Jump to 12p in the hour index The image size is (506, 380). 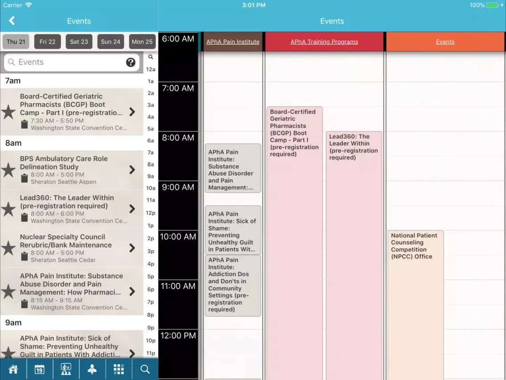tap(151, 213)
